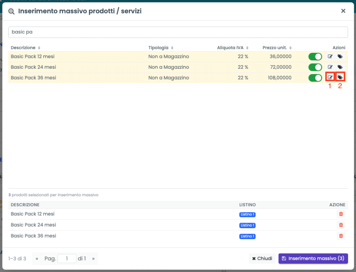
Task: Open price list tag for Basic Pack 36 mesi
Action: [x=340, y=77]
